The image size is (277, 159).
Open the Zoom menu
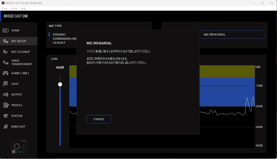[5, 8]
